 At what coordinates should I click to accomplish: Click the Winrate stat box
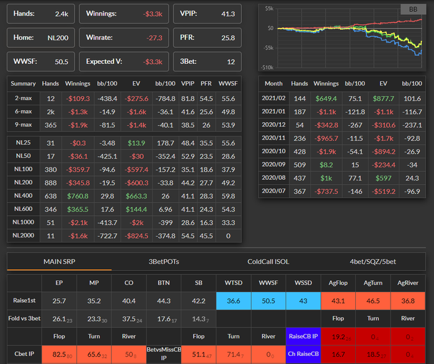pos(124,38)
